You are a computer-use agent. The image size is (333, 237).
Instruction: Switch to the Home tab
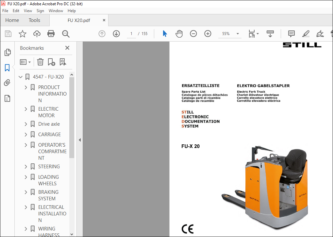12,20
